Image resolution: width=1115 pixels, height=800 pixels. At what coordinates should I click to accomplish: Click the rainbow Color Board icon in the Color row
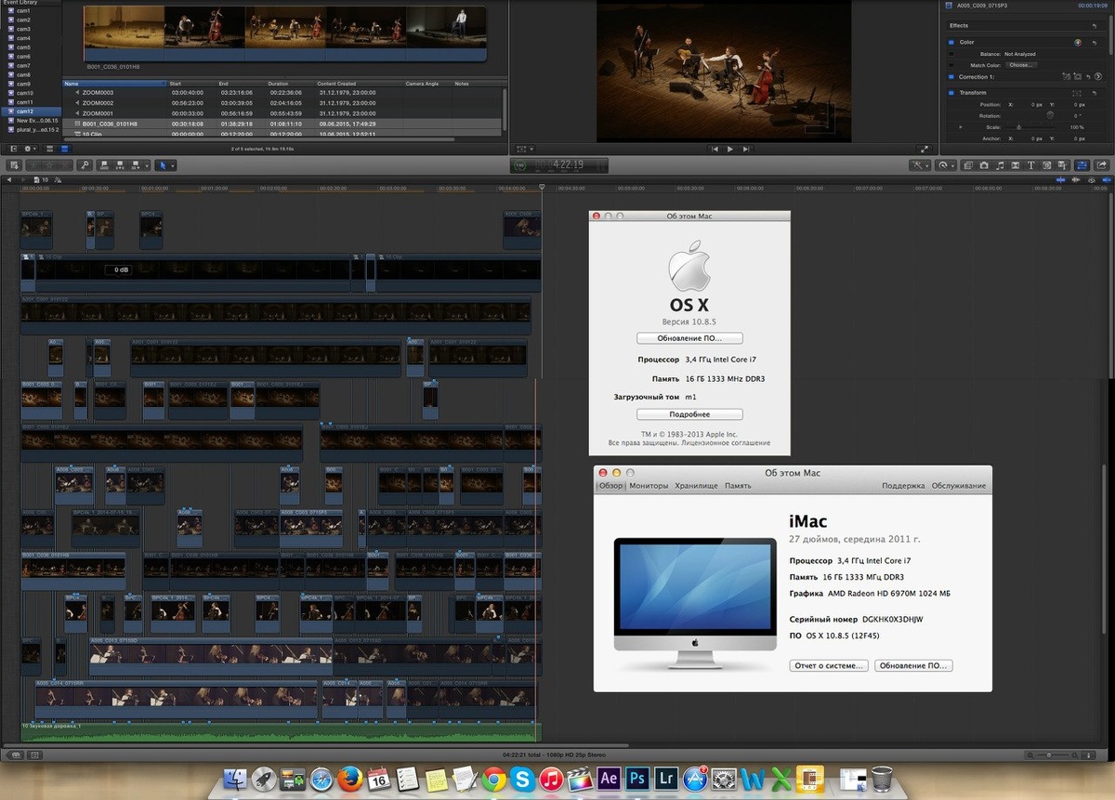click(1078, 43)
